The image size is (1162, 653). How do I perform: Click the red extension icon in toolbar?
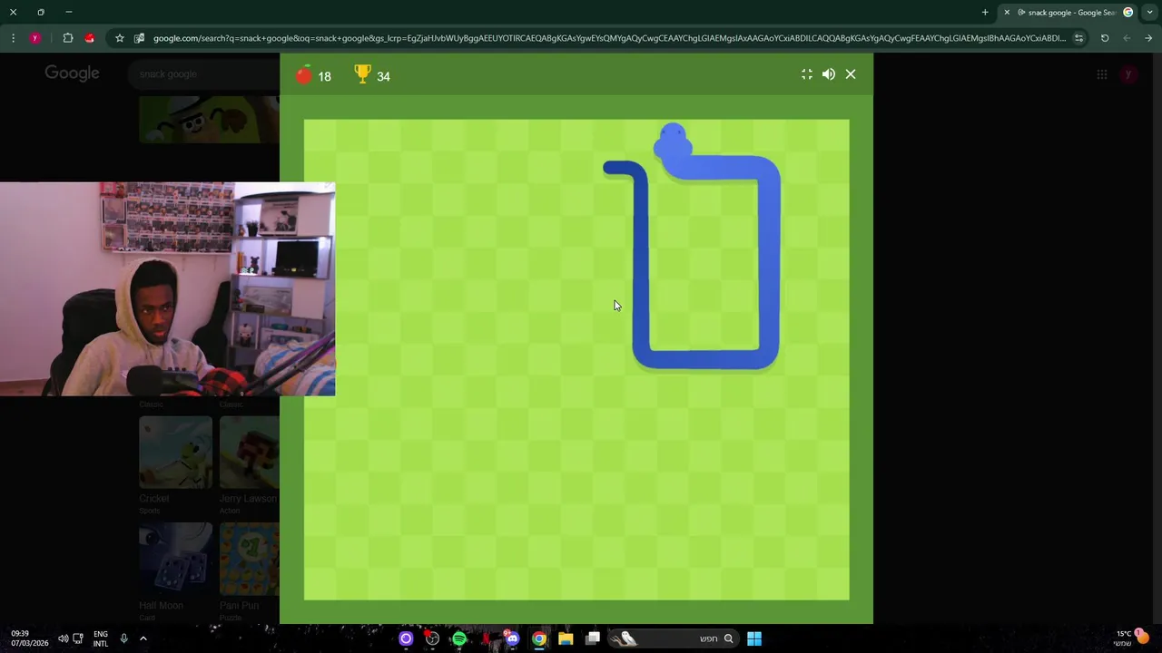[89, 38]
